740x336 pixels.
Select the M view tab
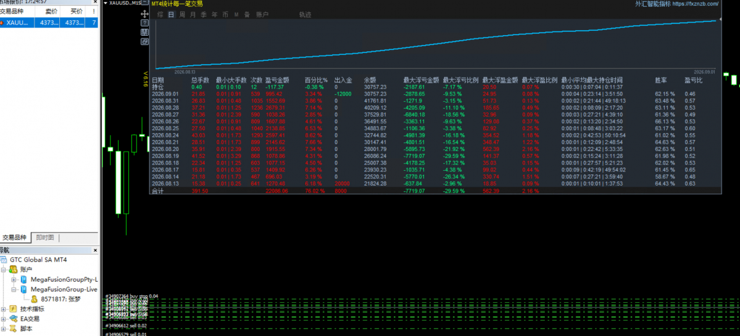236,15
